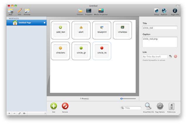Open the sidebar gear action menu
Image resolution: width=187 pixels, height=124 pixels.
[x=25, y=113]
